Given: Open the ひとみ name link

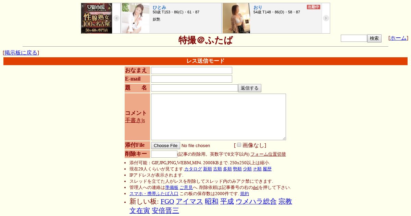Looking at the screenshot, I should 160,7.
